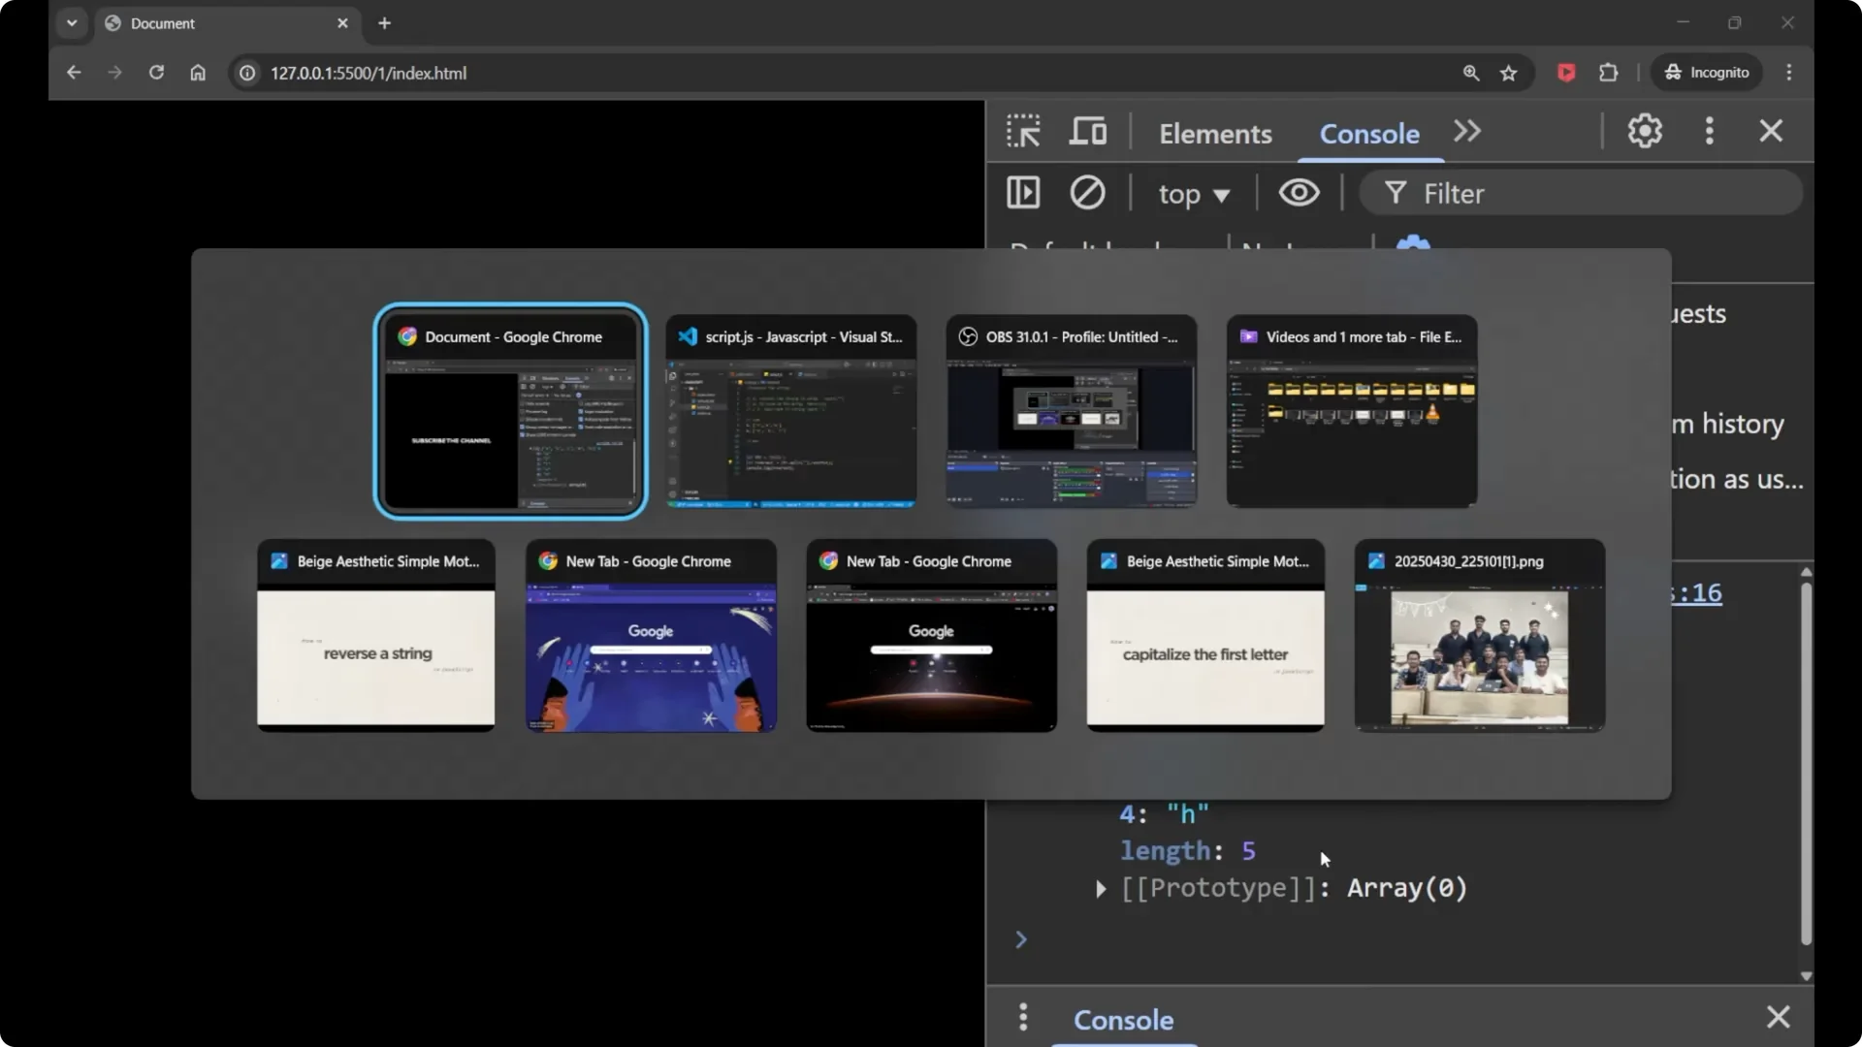The width and height of the screenshot is (1862, 1047).
Task: Open the top context dropdown
Action: point(1194,194)
